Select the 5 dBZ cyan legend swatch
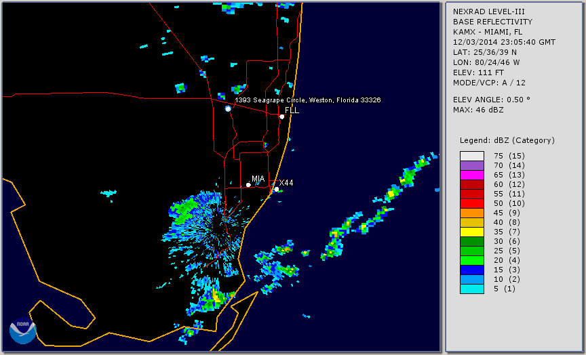This screenshot has width=586, height=355. click(x=472, y=289)
